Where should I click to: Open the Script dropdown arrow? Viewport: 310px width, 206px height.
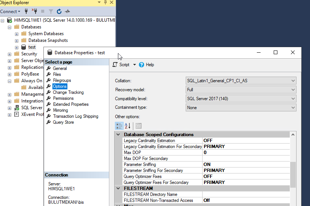pyautogui.click(x=134, y=65)
